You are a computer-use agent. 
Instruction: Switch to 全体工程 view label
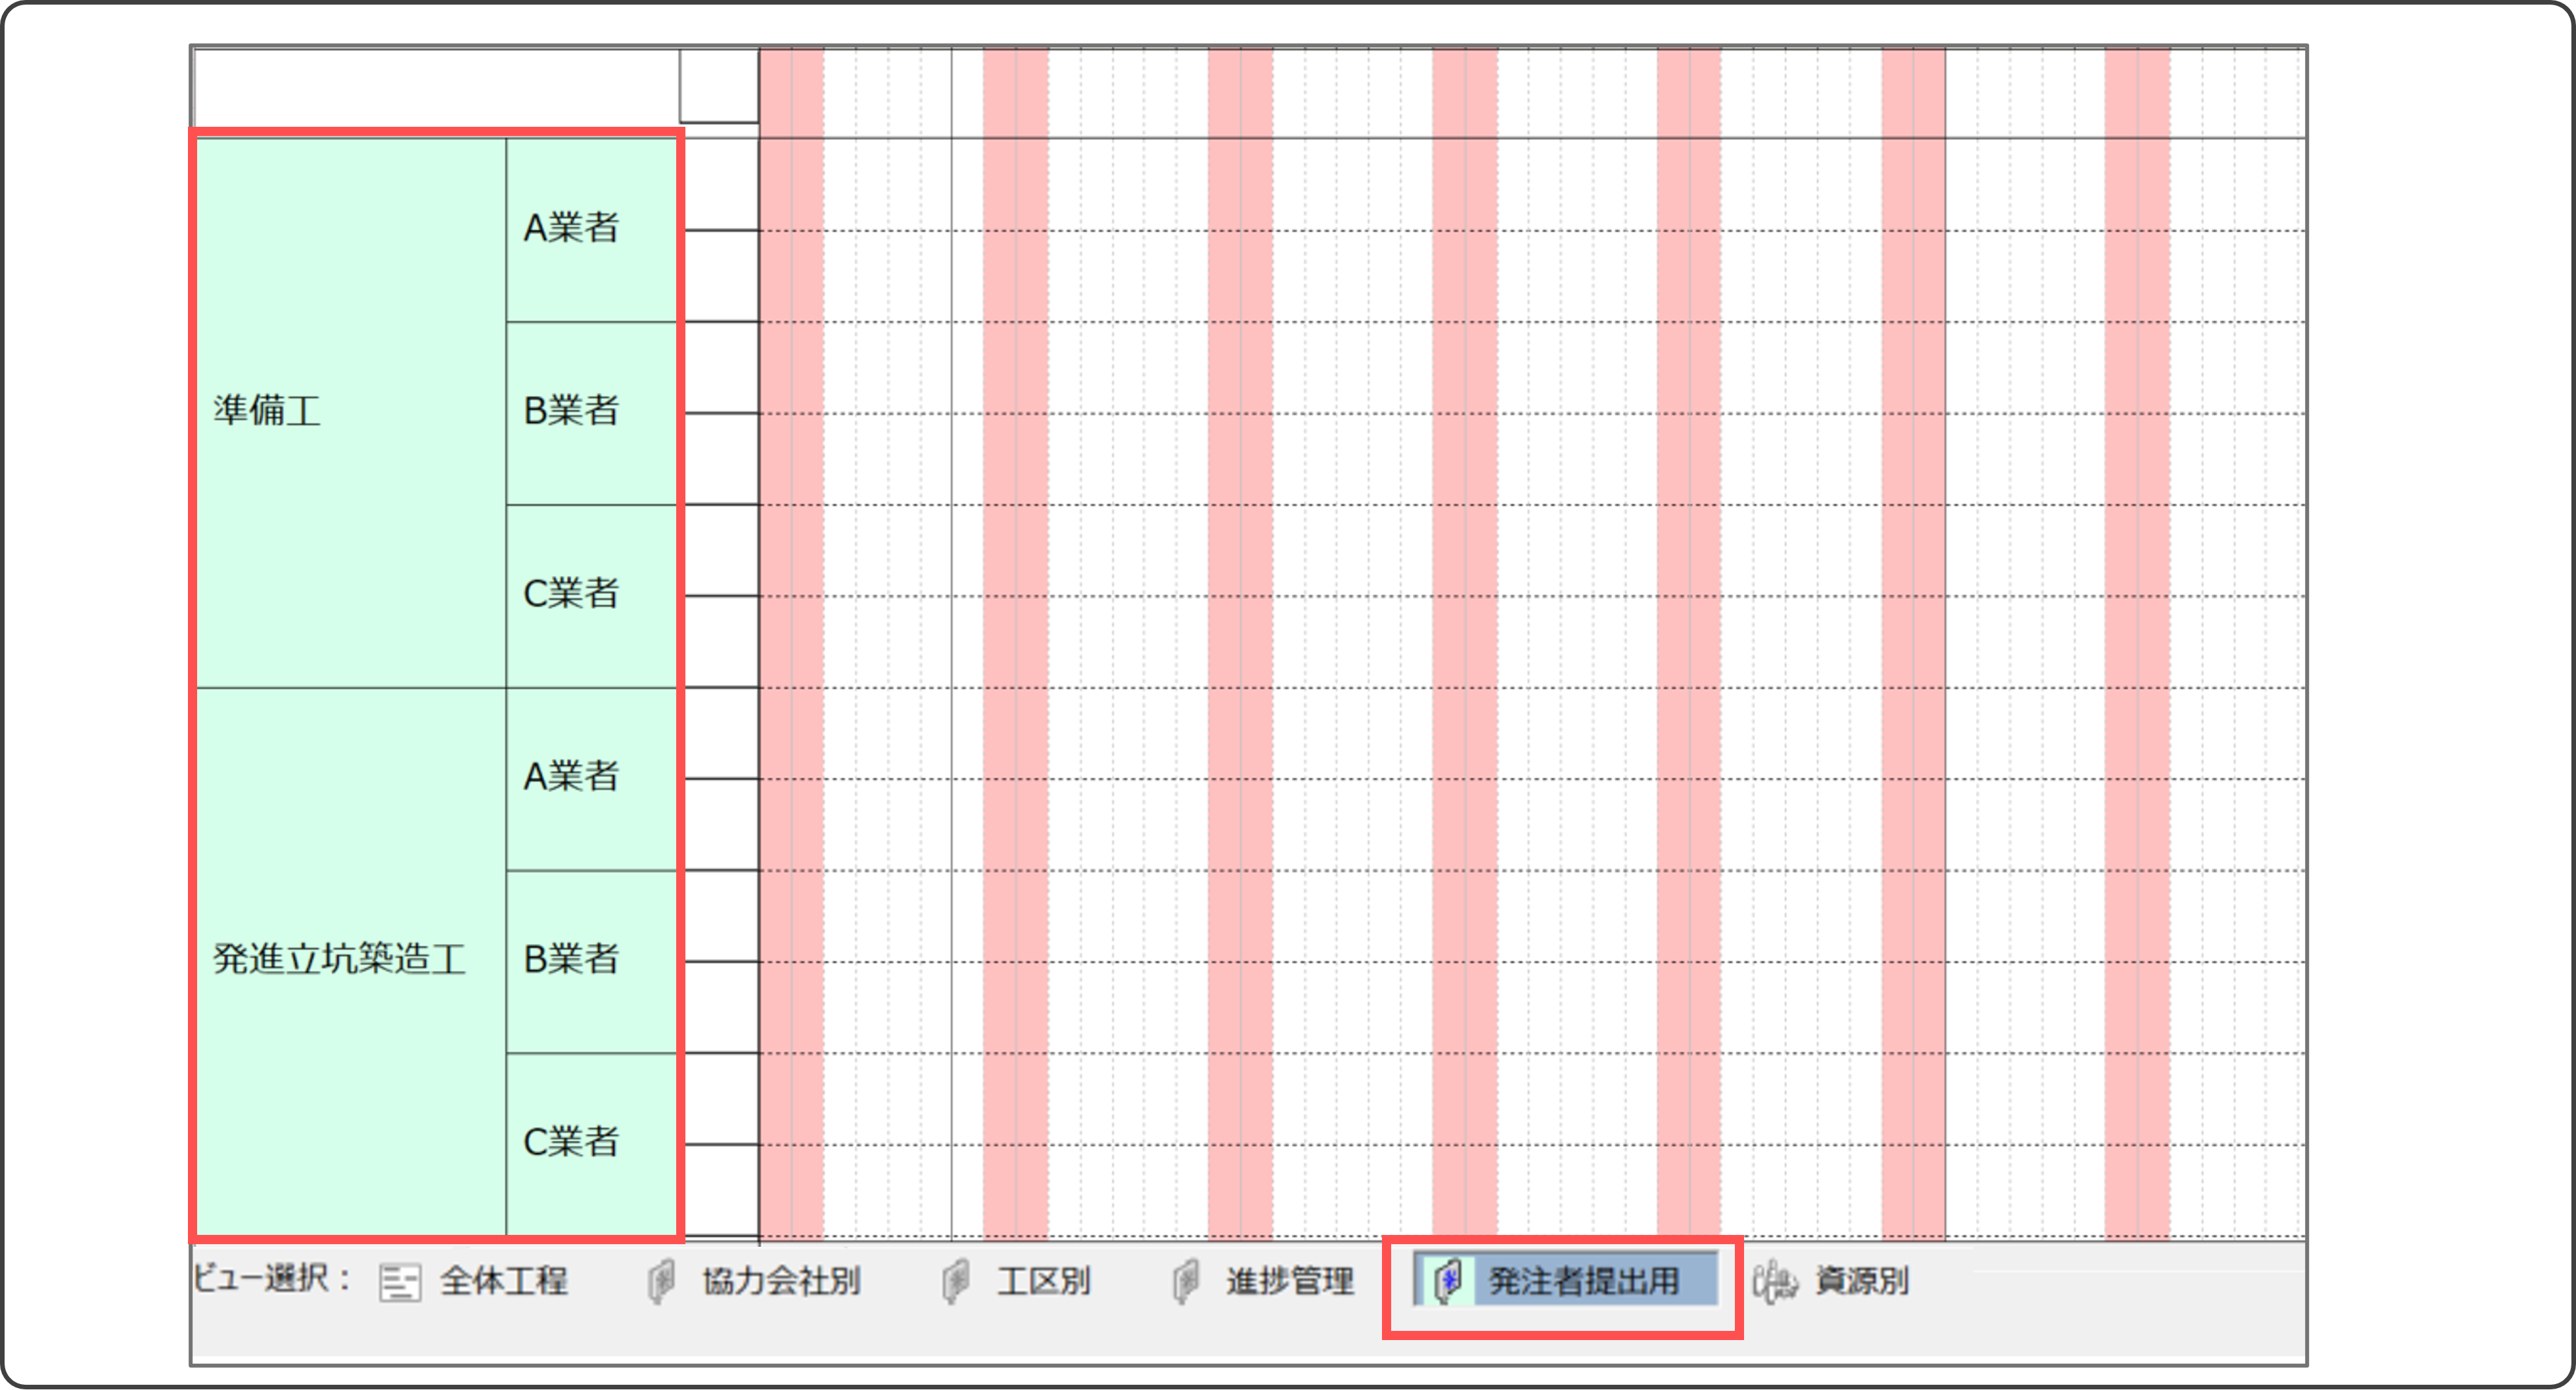[503, 1281]
